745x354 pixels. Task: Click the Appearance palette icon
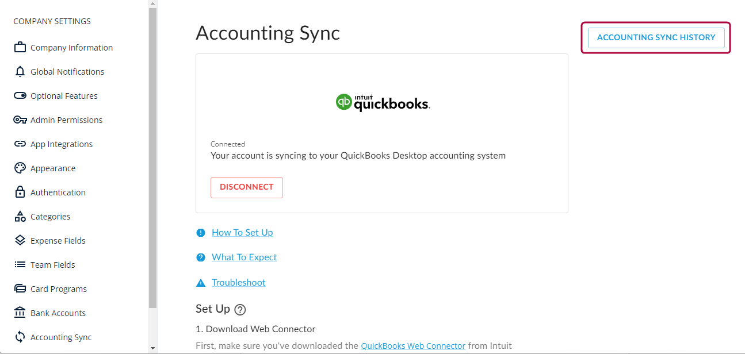pos(18,168)
